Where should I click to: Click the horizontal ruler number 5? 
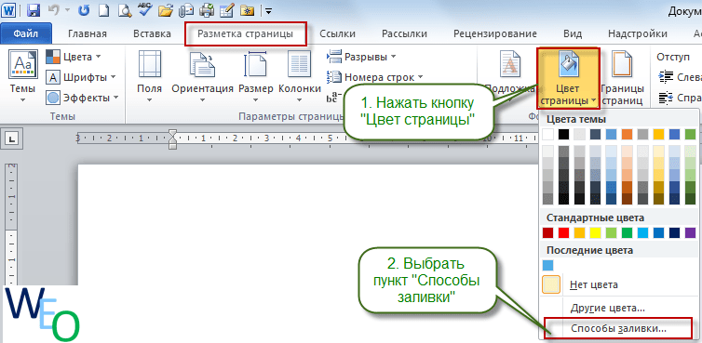click(x=330, y=139)
